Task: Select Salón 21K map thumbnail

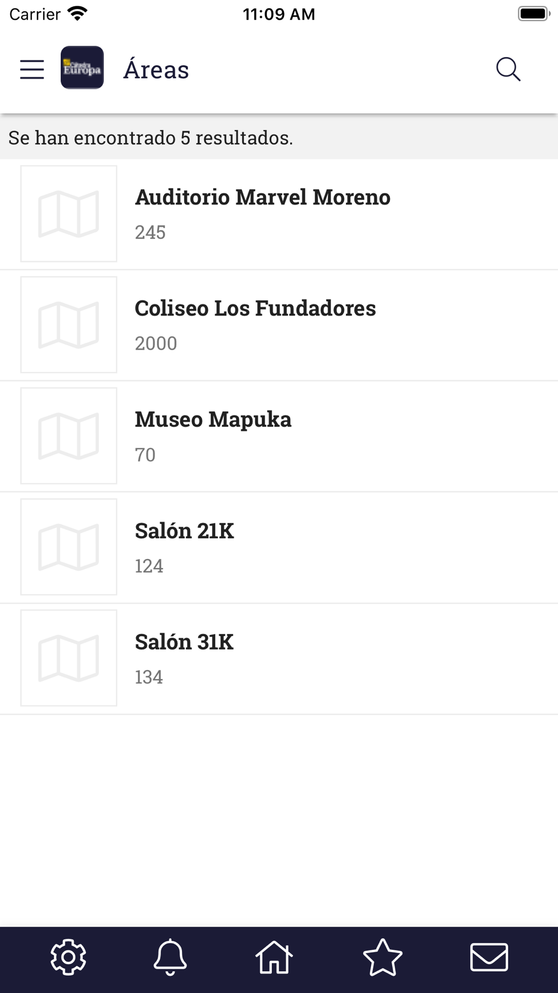Action: point(69,547)
